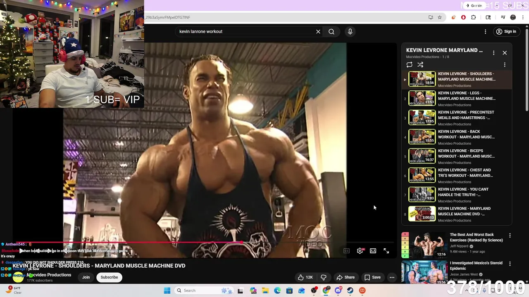529x297 pixels.
Task: Open Task View from the taskbar
Action: 241,290
